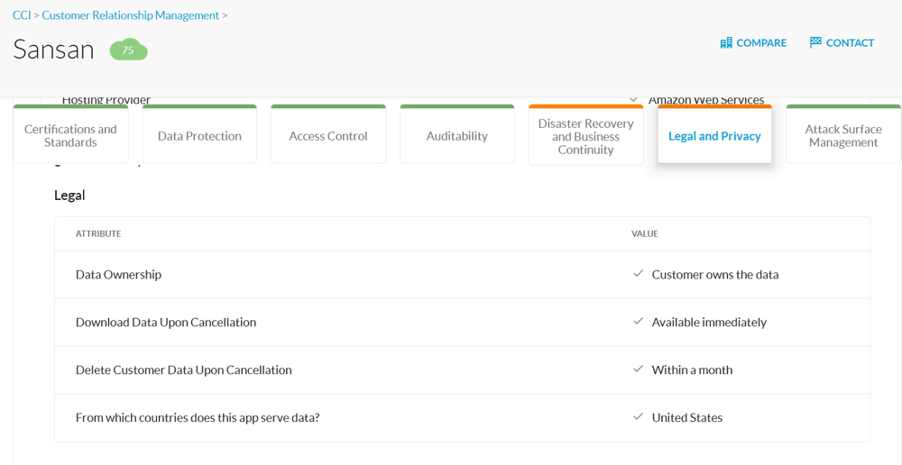Click the Compare buildings icon

click(x=726, y=42)
